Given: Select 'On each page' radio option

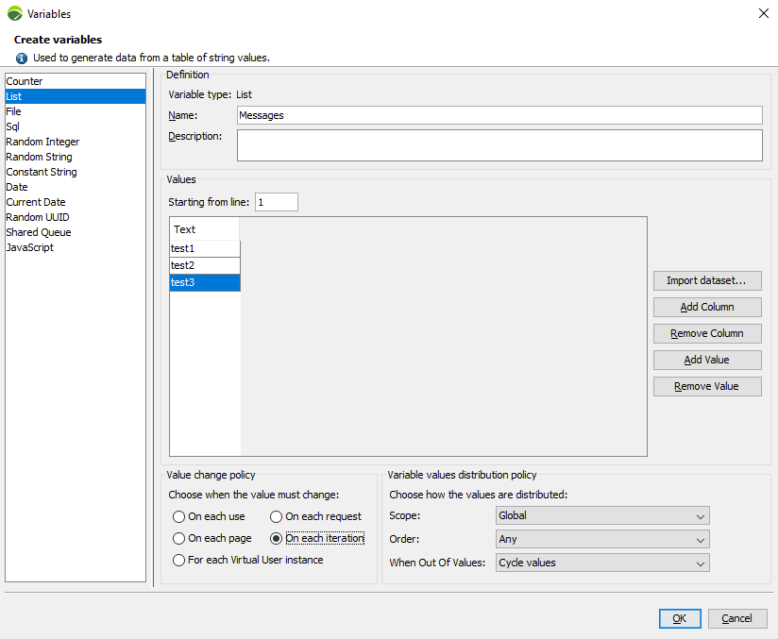Looking at the screenshot, I should 179,538.
